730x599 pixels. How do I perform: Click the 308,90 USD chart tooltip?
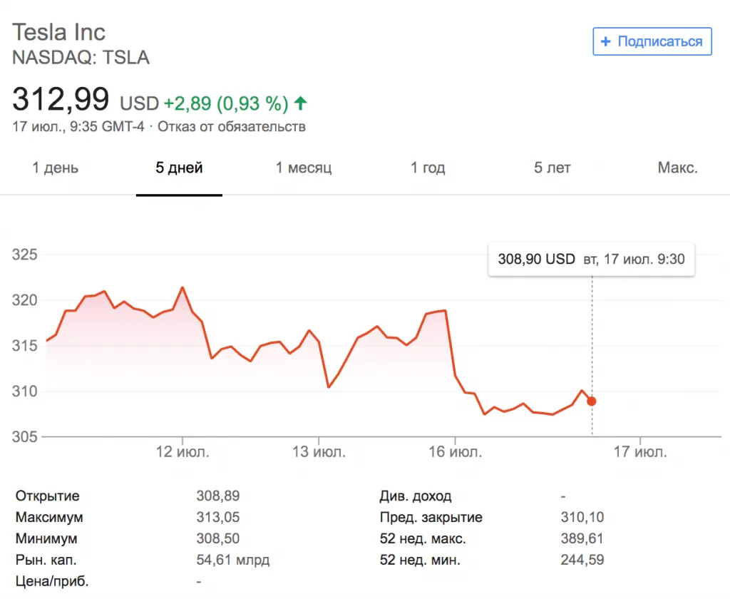tap(591, 259)
